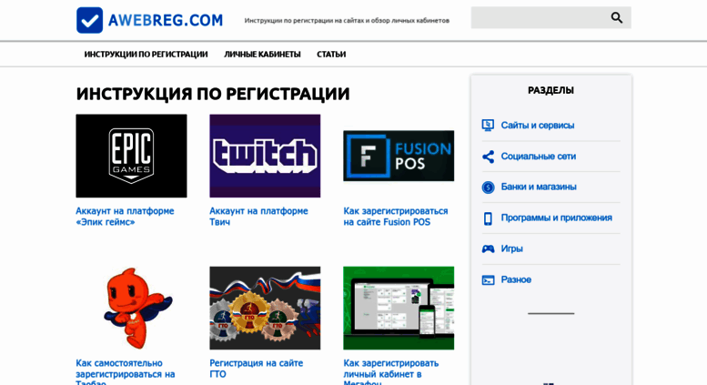Open the Игры section link
The height and width of the screenshot is (385, 707).
point(511,248)
